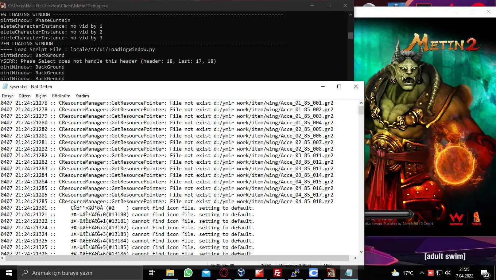Screen dimensions: 496x280
Task: Maximize the syserr.txt Notepad window
Action: click(339, 86)
